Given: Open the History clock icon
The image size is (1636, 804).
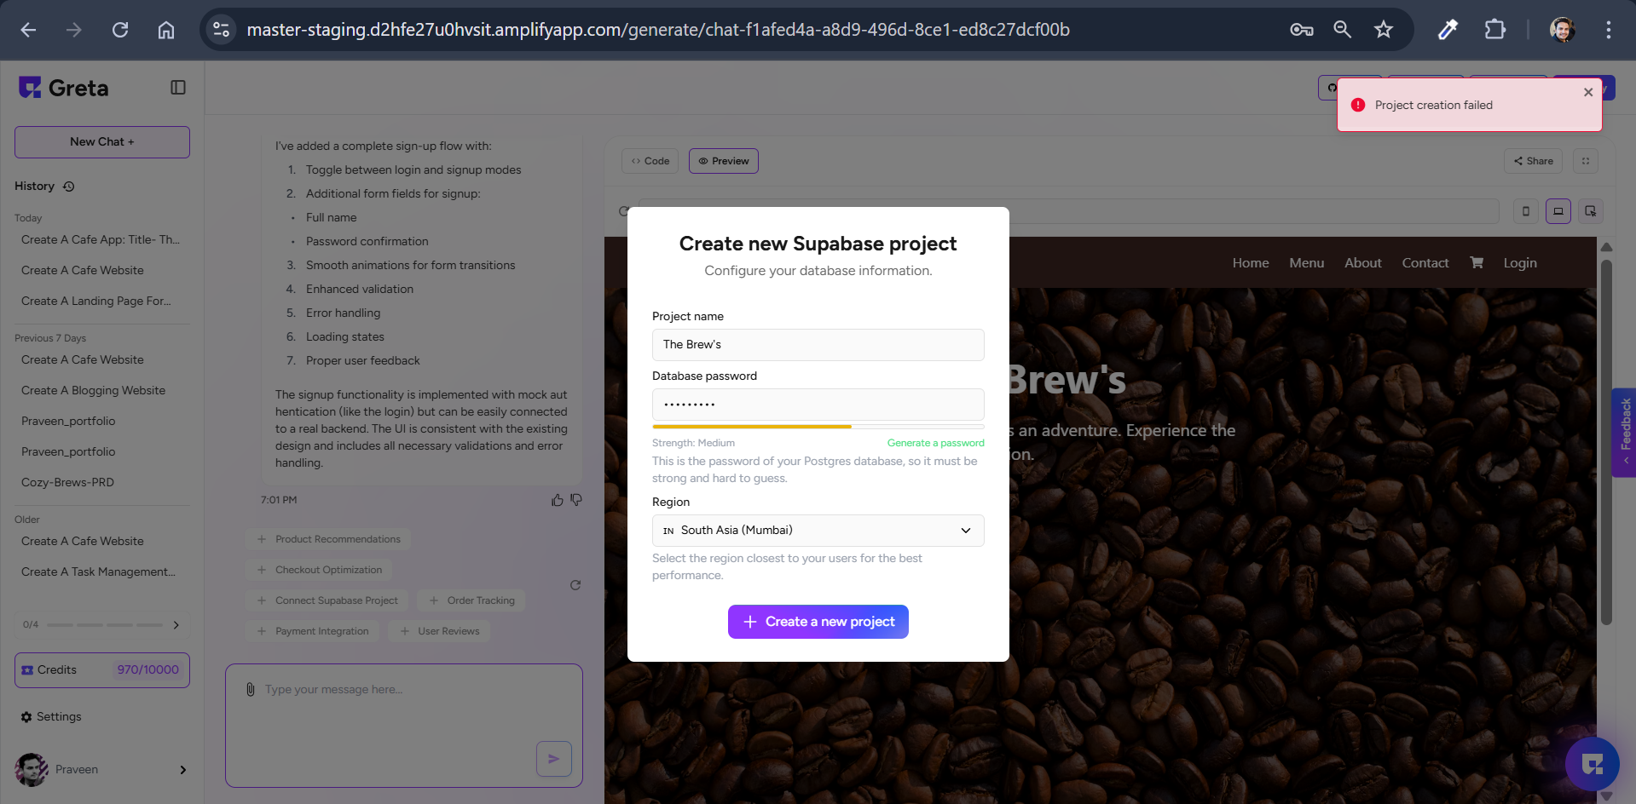Looking at the screenshot, I should tap(69, 187).
